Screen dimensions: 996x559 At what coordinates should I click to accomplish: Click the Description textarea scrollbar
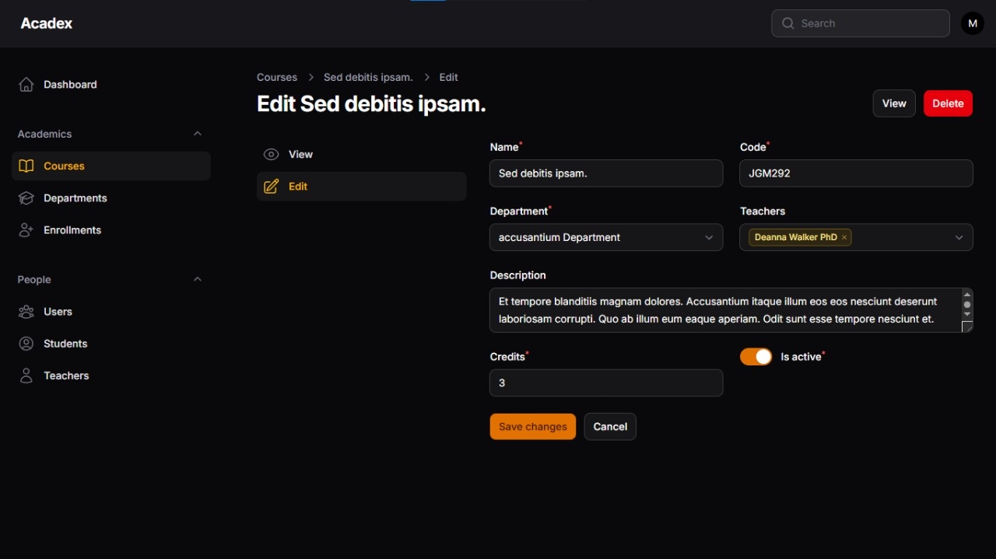[967, 305]
